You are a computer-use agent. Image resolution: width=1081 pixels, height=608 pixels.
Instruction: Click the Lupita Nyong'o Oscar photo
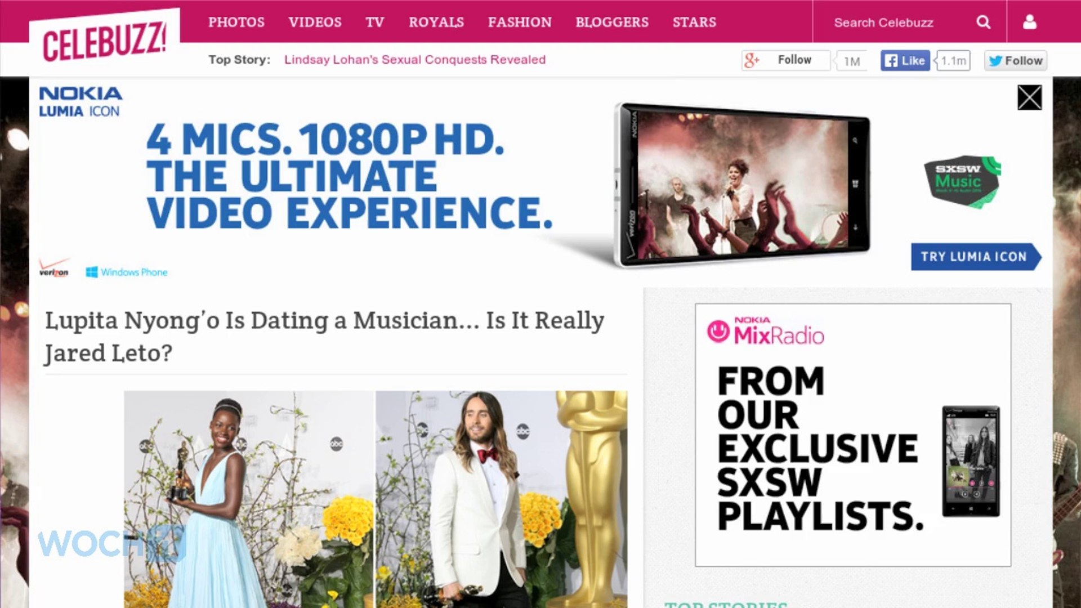tap(249, 499)
